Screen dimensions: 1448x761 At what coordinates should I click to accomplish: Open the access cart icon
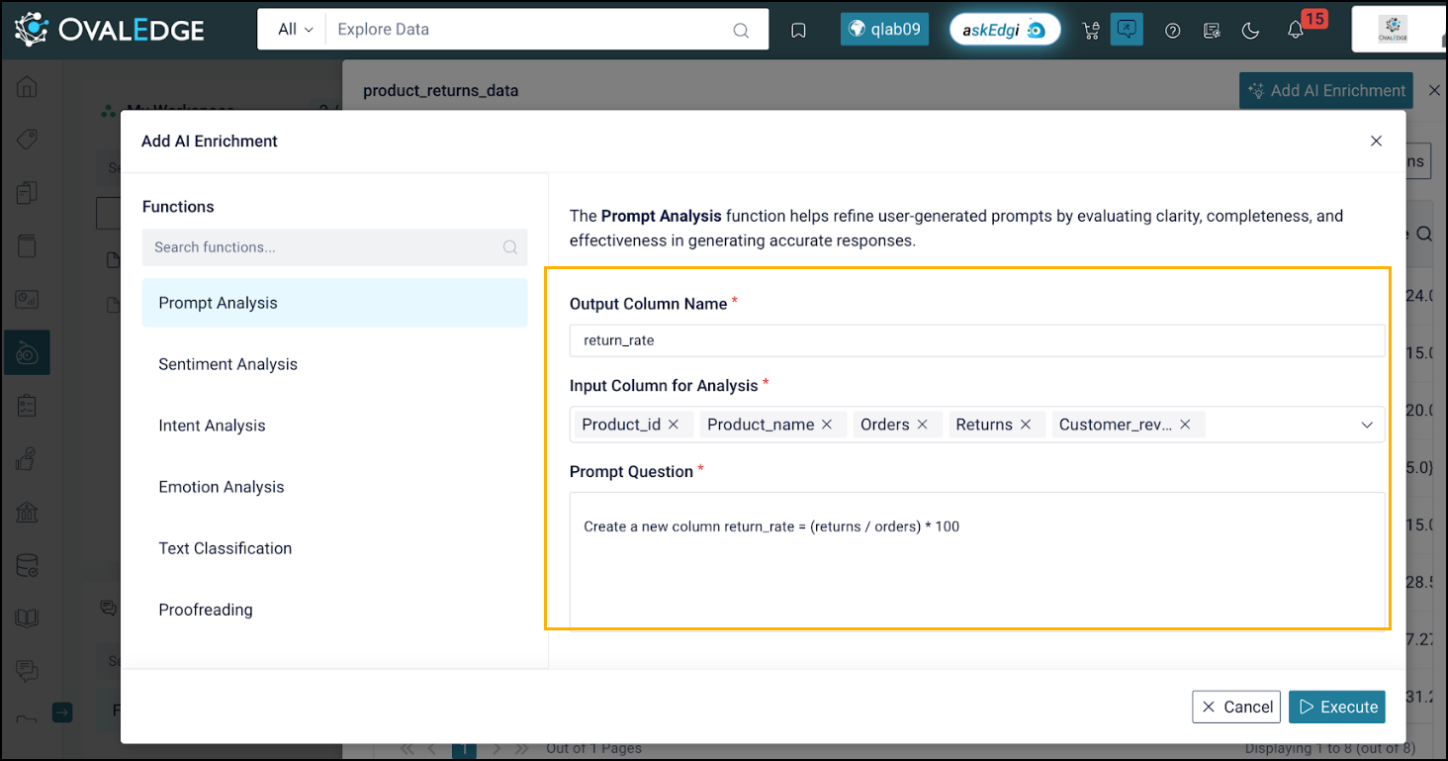[1091, 30]
